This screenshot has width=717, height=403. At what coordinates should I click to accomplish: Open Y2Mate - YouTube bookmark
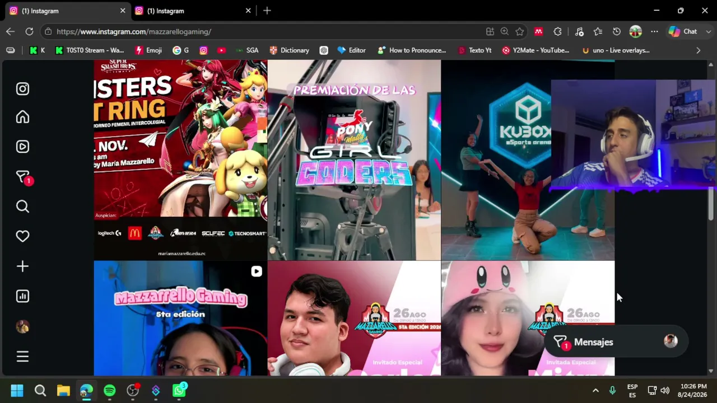click(536, 50)
